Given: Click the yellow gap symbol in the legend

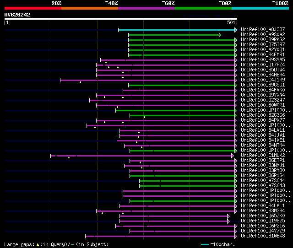Looking at the screenshot, I should (x=38, y=244).
